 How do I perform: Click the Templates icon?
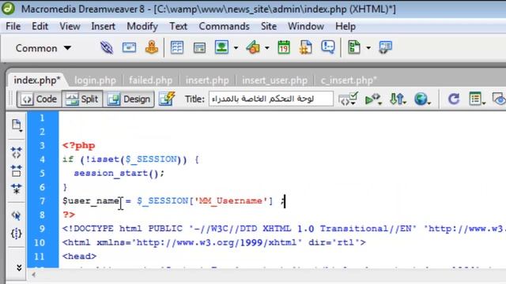coord(354,47)
